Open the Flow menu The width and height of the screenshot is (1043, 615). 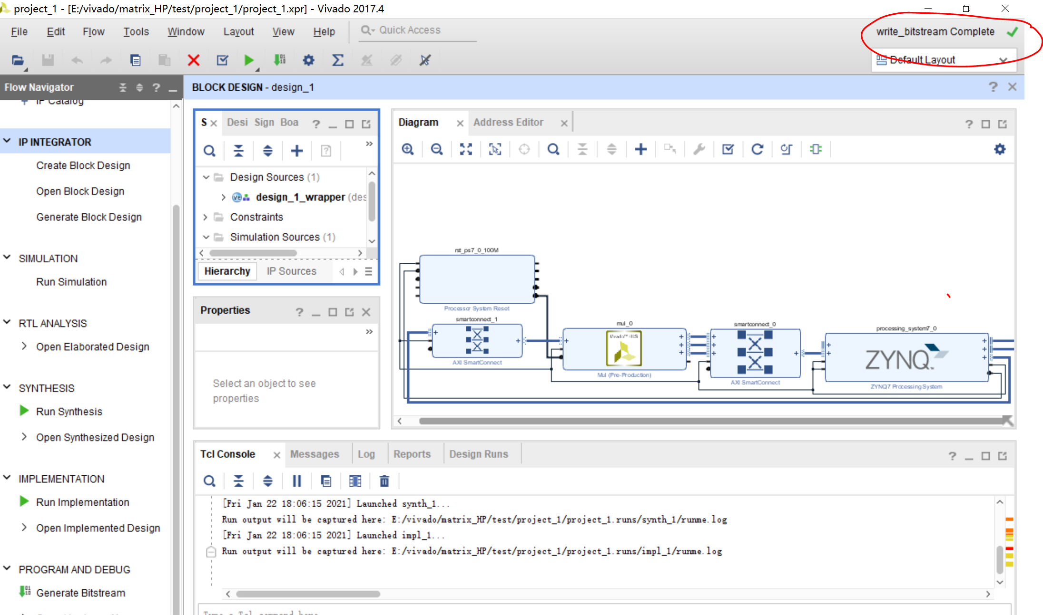93,32
